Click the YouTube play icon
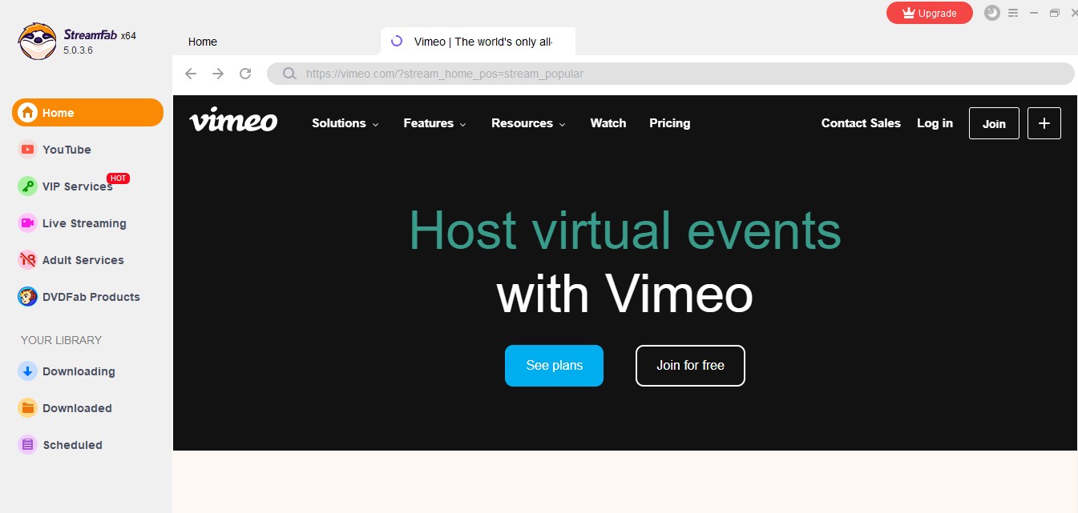Image resolution: width=1078 pixels, height=513 pixels. pyautogui.click(x=28, y=150)
